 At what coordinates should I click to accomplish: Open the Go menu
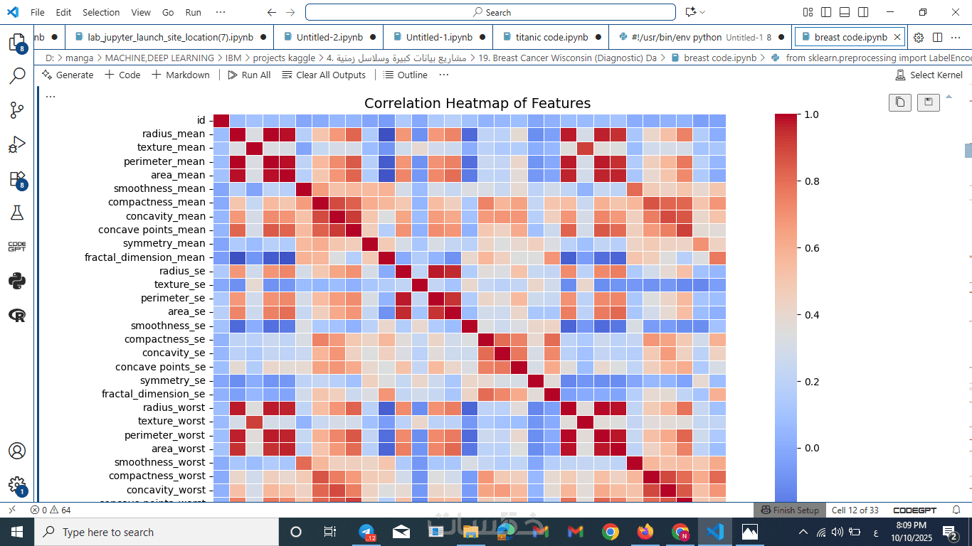pyautogui.click(x=168, y=12)
